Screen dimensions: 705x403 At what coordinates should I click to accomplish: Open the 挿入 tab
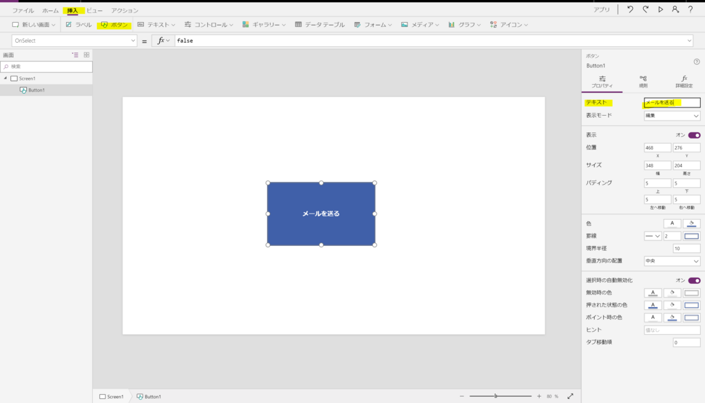coord(72,10)
